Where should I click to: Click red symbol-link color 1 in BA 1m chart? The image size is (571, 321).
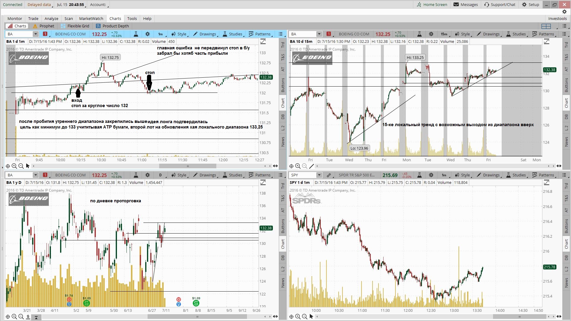tap(45, 34)
